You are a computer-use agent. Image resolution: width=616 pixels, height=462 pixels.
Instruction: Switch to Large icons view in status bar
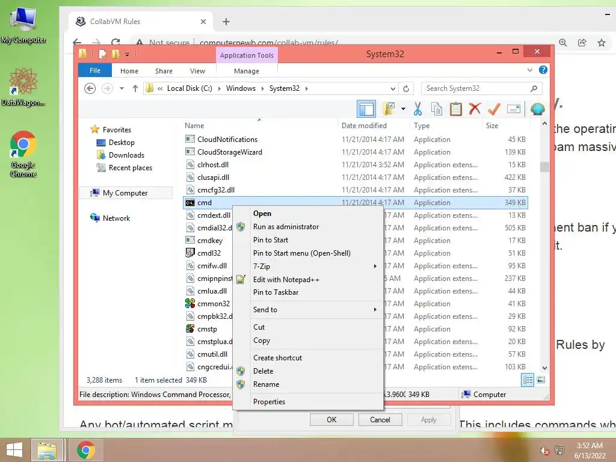tap(541, 380)
